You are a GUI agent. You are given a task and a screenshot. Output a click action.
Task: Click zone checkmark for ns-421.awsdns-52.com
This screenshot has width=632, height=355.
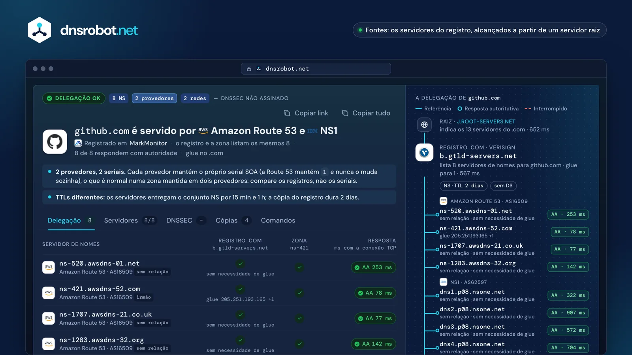[x=299, y=293]
